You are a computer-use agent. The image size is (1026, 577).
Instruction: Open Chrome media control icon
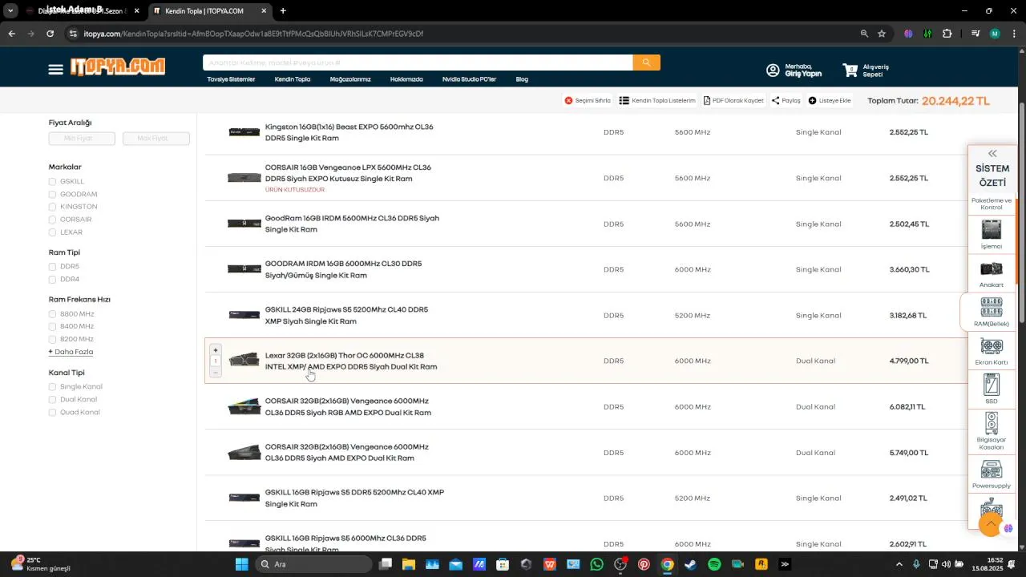coord(975,34)
